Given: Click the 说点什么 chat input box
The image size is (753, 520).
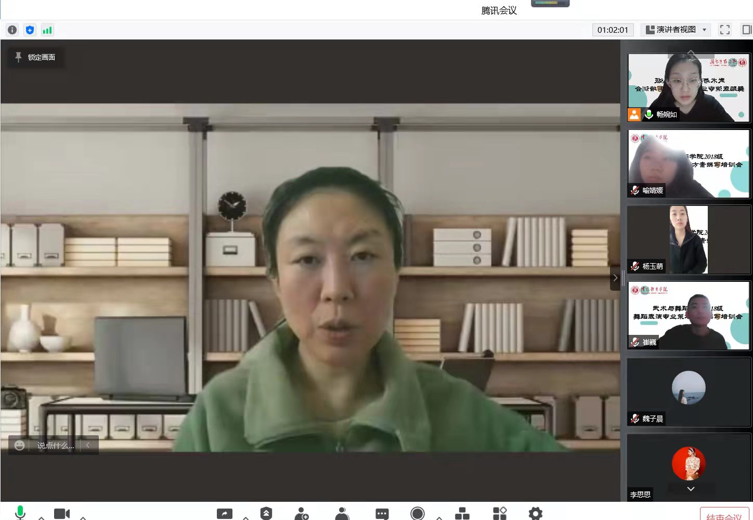Looking at the screenshot, I should coord(55,445).
